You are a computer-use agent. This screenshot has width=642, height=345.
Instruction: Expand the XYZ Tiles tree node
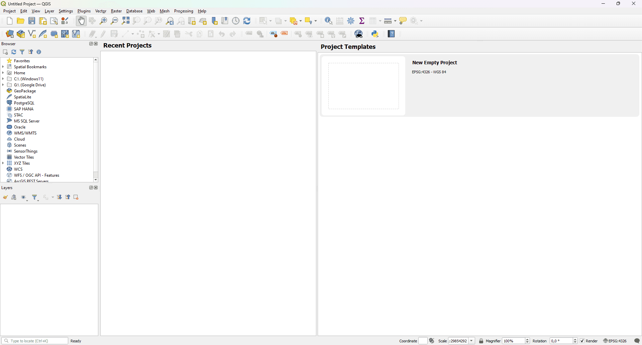pyautogui.click(x=3, y=163)
